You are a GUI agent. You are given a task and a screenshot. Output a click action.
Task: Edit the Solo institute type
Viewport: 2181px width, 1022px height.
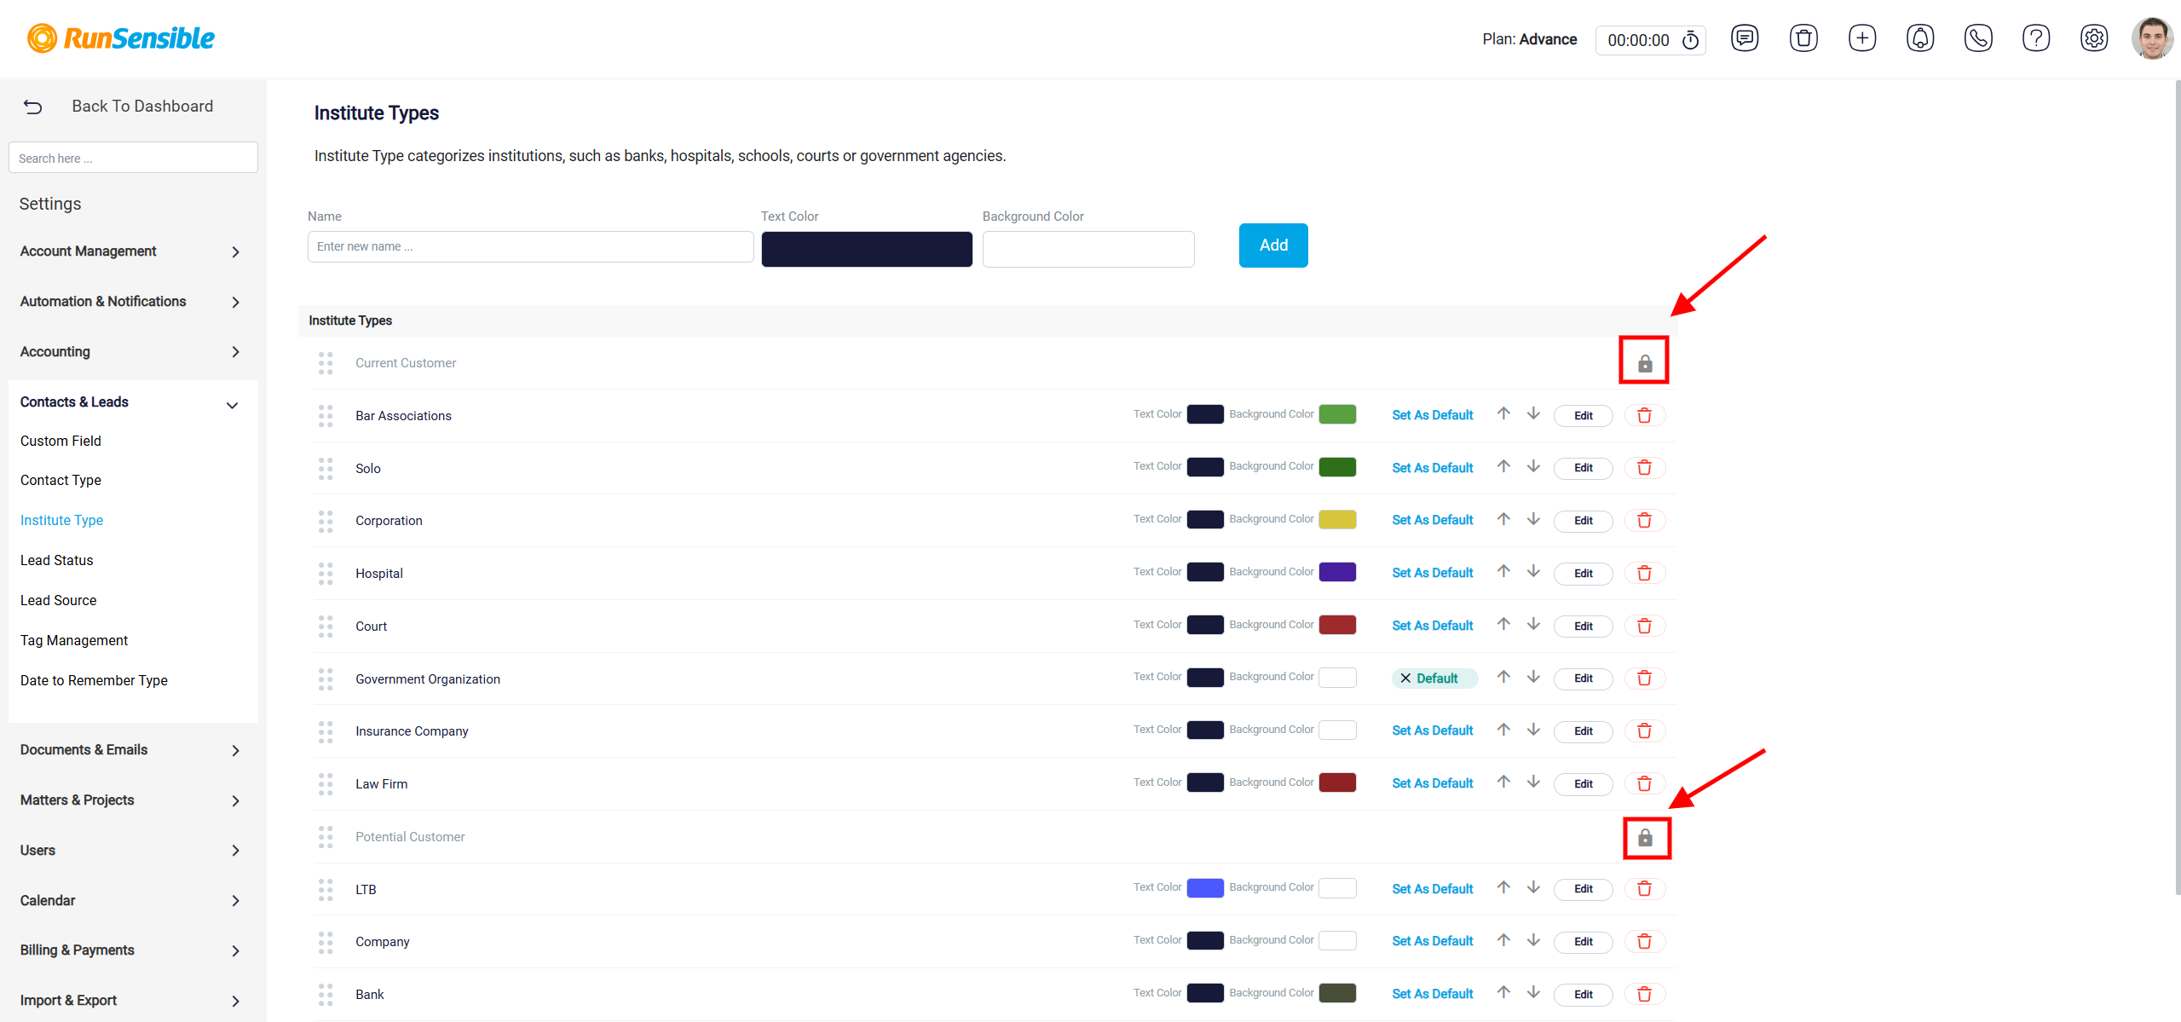pos(1583,468)
